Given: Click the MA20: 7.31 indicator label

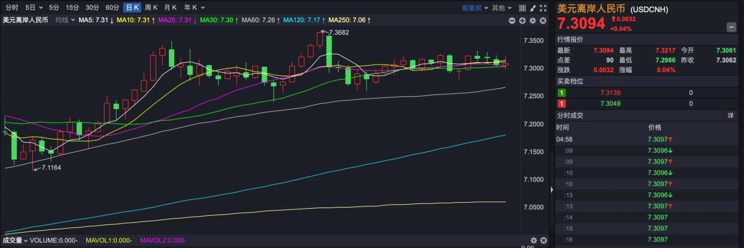Looking at the screenshot, I should [x=178, y=21].
